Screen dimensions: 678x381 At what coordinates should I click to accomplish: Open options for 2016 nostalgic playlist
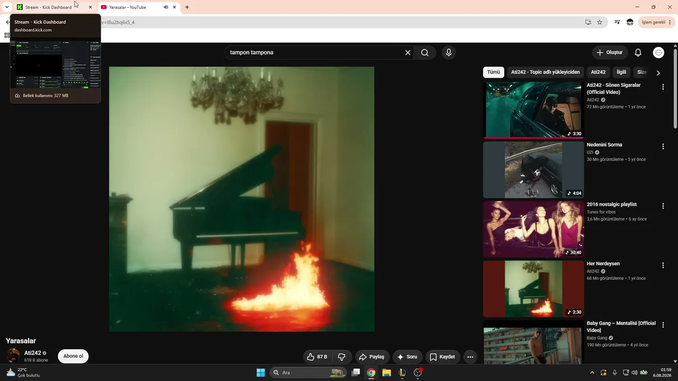(663, 206)
